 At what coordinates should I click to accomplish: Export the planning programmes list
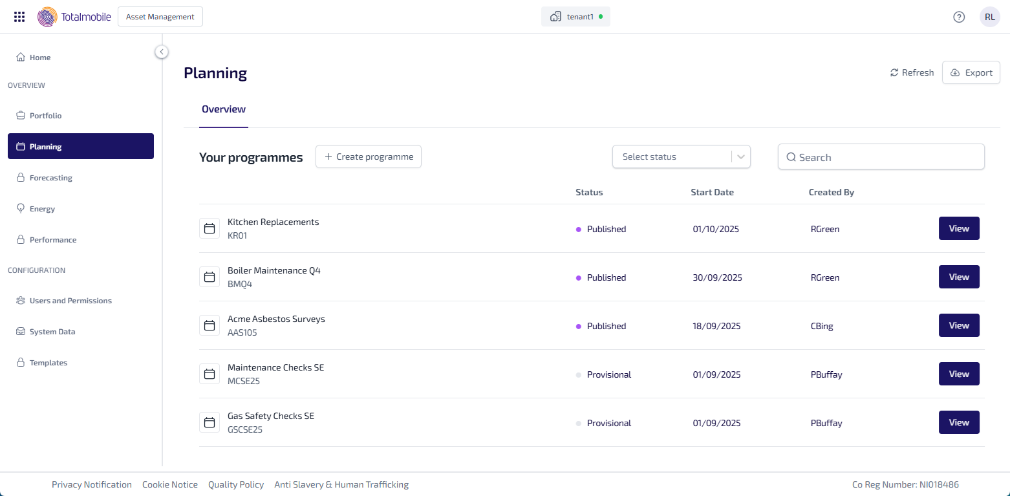click(971, 72)
